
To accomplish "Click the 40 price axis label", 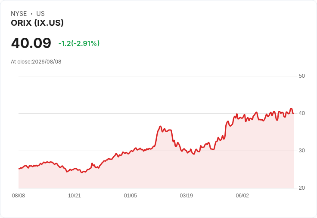I will click(x=301, y=113).
